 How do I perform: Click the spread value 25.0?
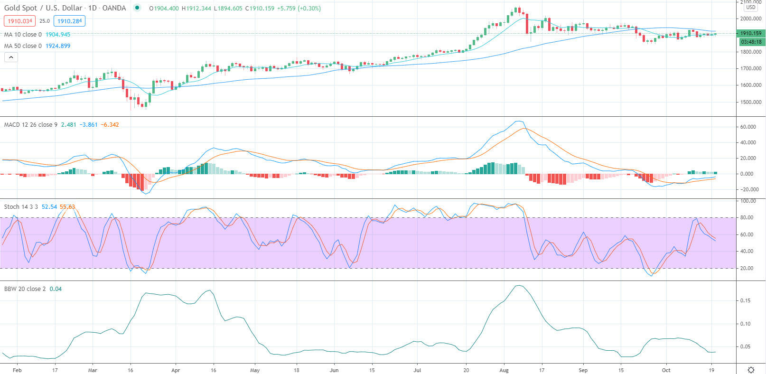[45, 21]
